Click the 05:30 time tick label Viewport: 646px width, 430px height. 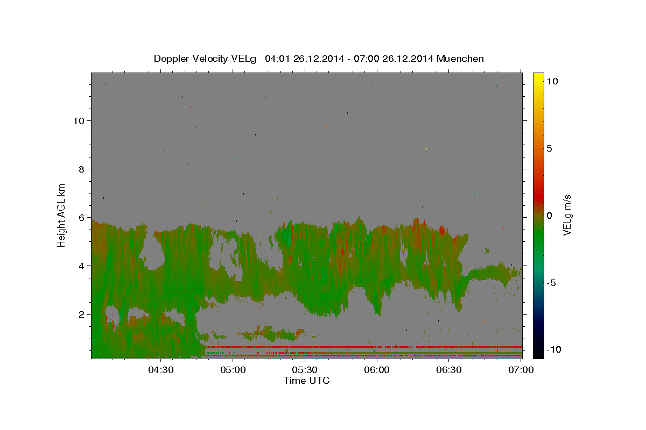click(305, 370)
